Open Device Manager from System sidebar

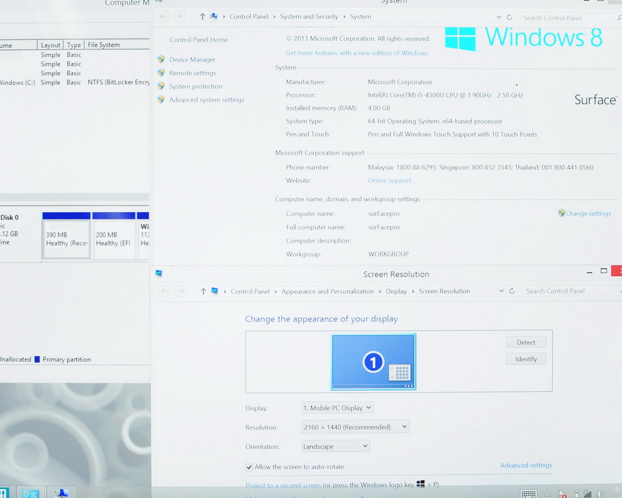192,60
